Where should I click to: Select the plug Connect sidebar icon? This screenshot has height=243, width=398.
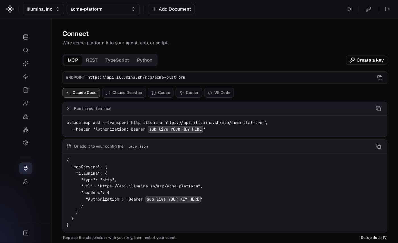tap(26, 169)
